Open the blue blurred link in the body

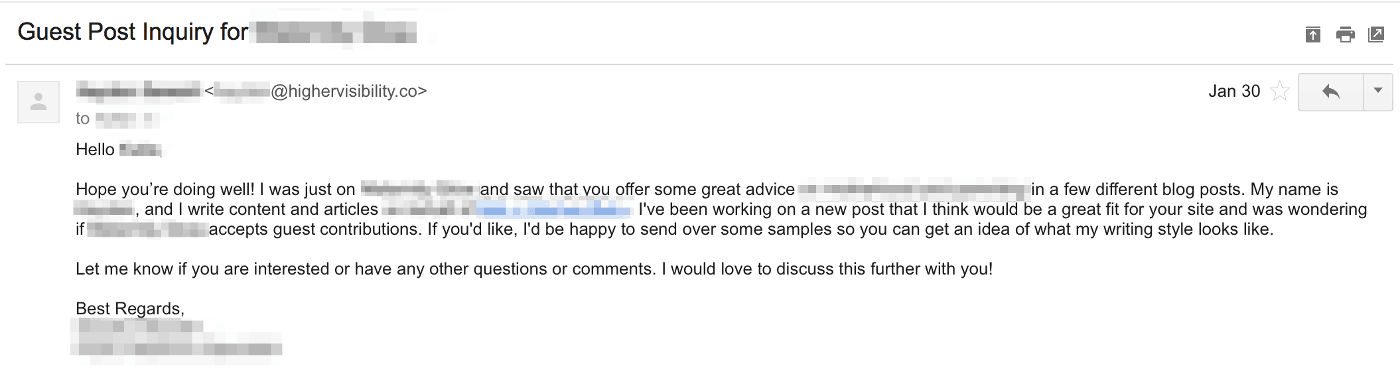coord(554,210)
